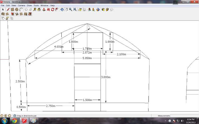Click the status bar help question icon

coord(9,116)
